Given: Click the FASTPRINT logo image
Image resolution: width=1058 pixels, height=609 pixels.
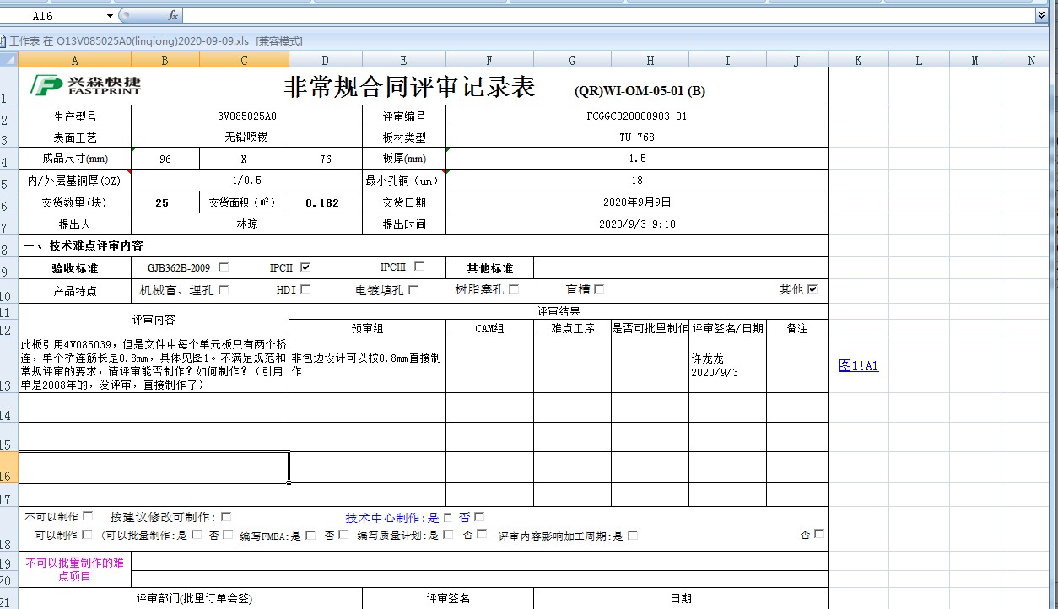Looking at the screenshot, I should click(x=86, y=84).
